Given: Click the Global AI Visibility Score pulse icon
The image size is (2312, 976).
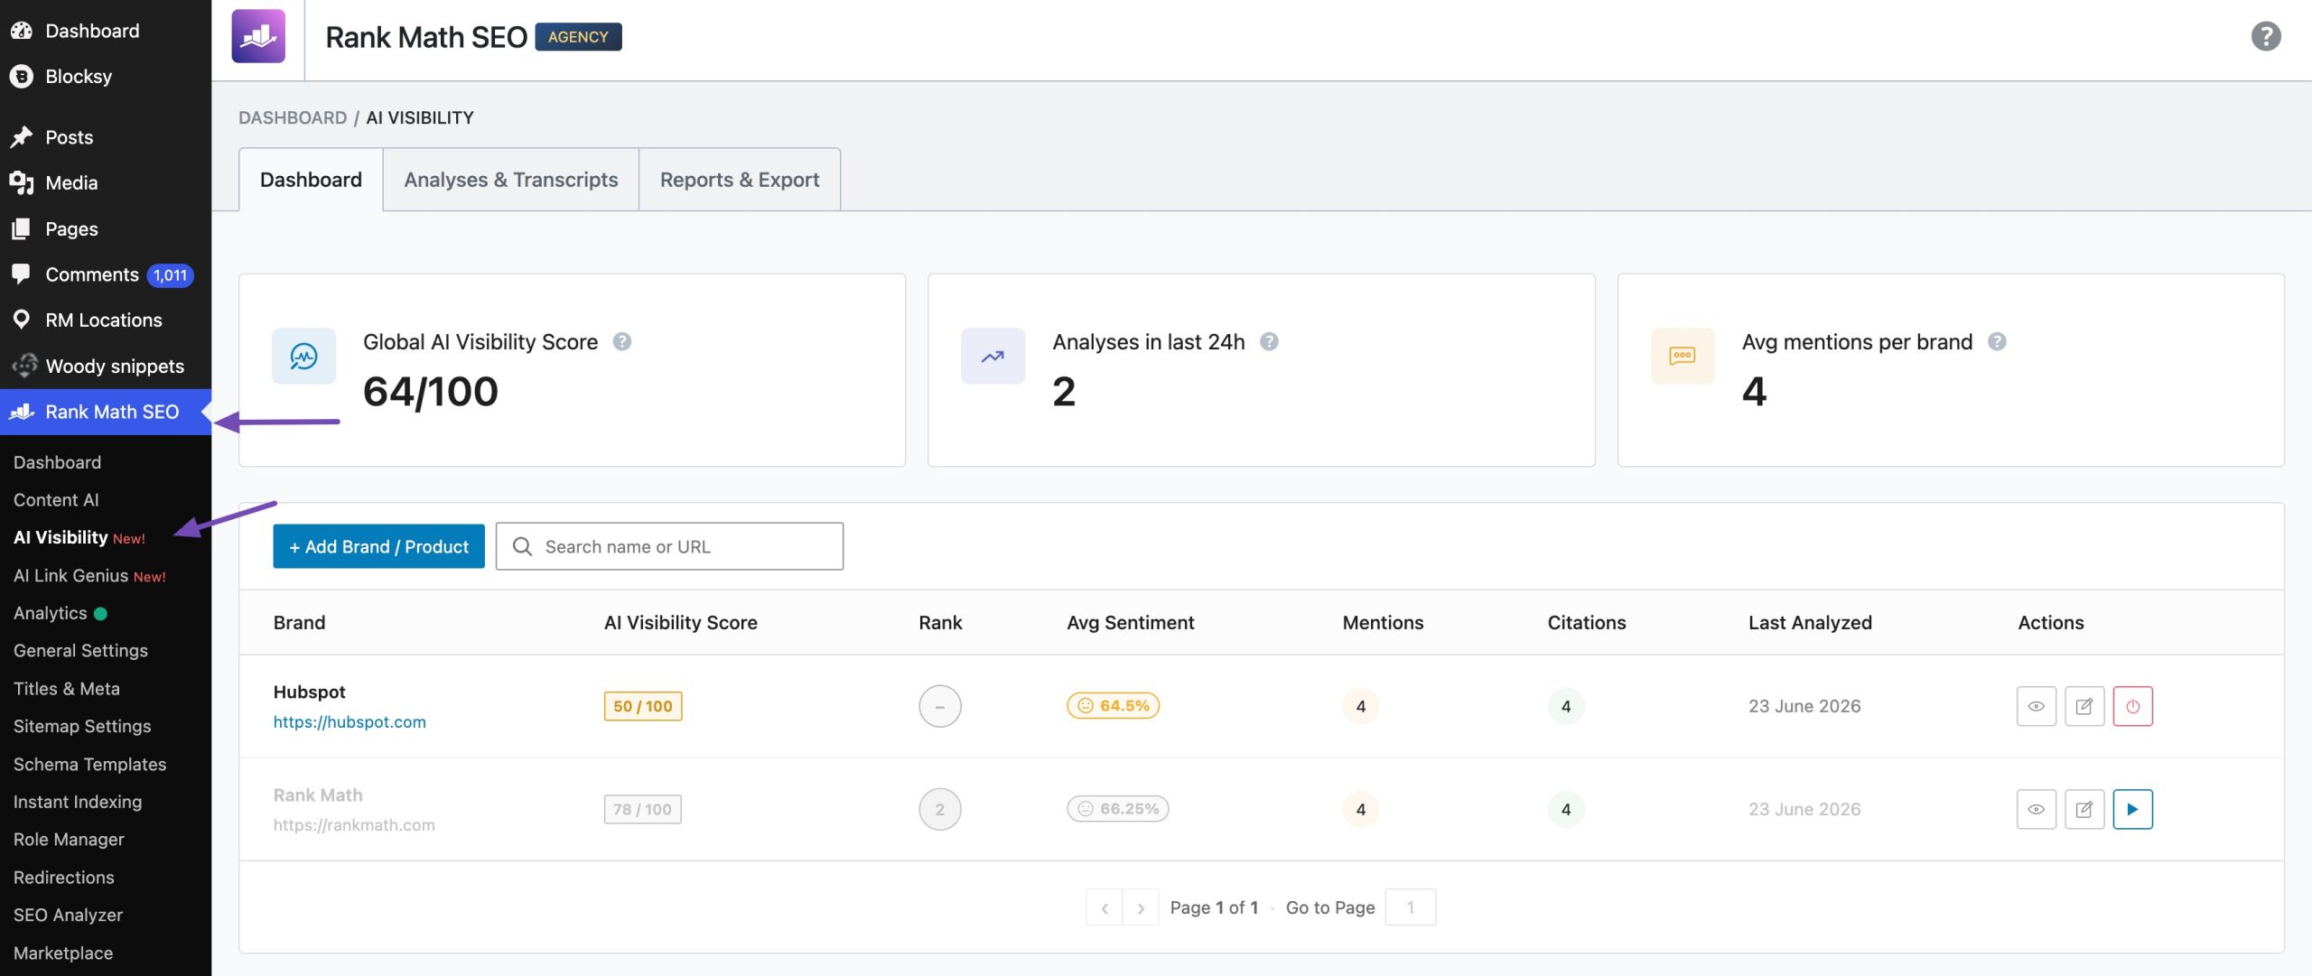Looking at the screenshot, I should pos(303,356).
